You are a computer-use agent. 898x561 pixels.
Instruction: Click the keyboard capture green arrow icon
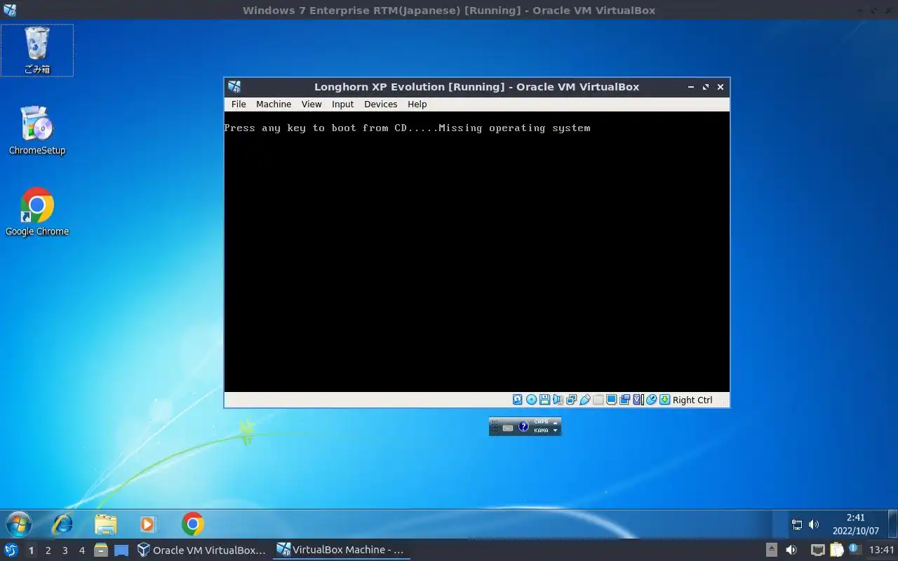(x=664, y=400)
